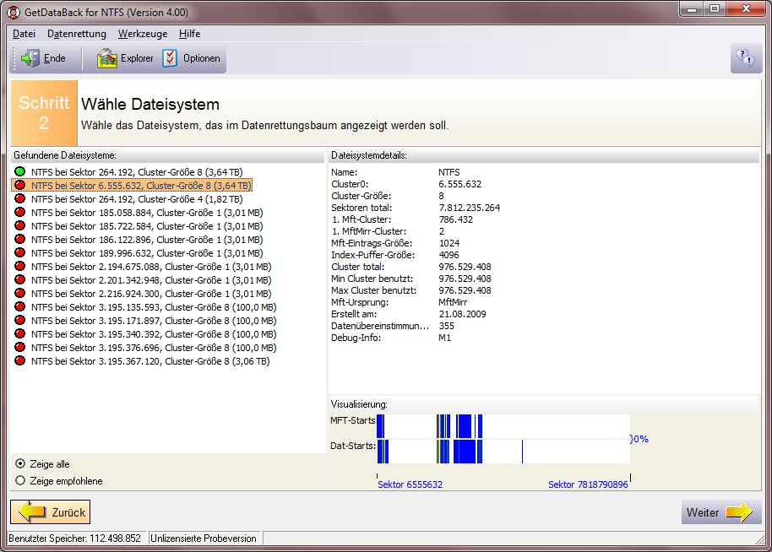Open the Hilfe menu
Image resolution: width=772 pixels, height=552 pixels.
click(x=189, y=34)
